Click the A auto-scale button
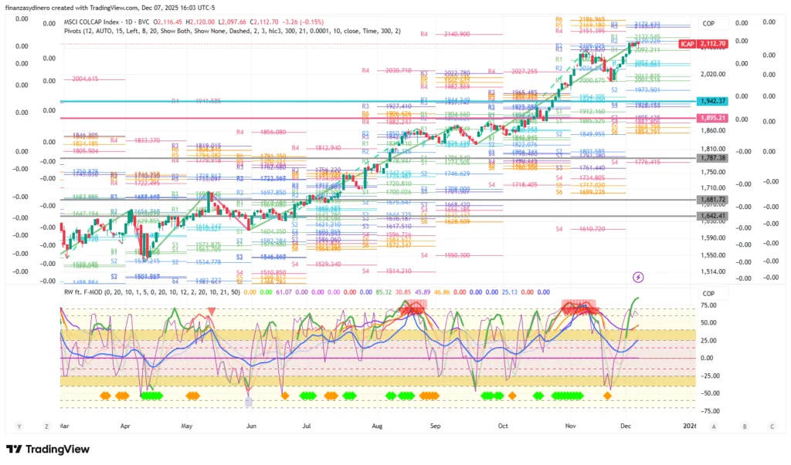The width and height of the screenshot is (791, 465). [714, 426]
